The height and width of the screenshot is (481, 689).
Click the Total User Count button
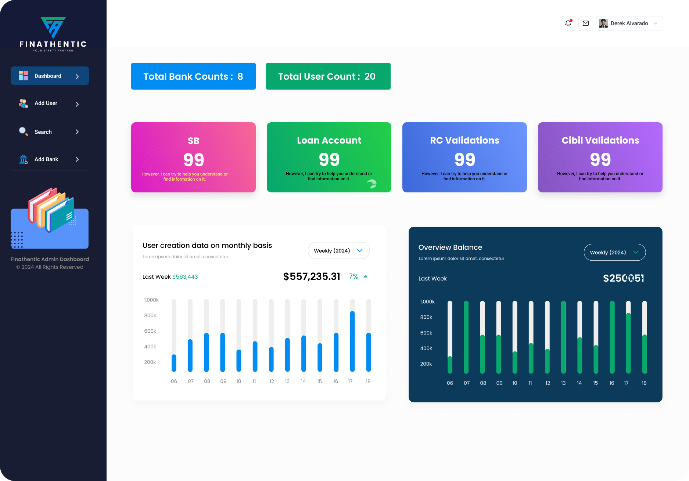pos(328,76)
